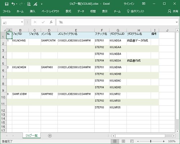Click the sheet tab bar splitter dots
The image size is (180, 144).
pos(108,136)
